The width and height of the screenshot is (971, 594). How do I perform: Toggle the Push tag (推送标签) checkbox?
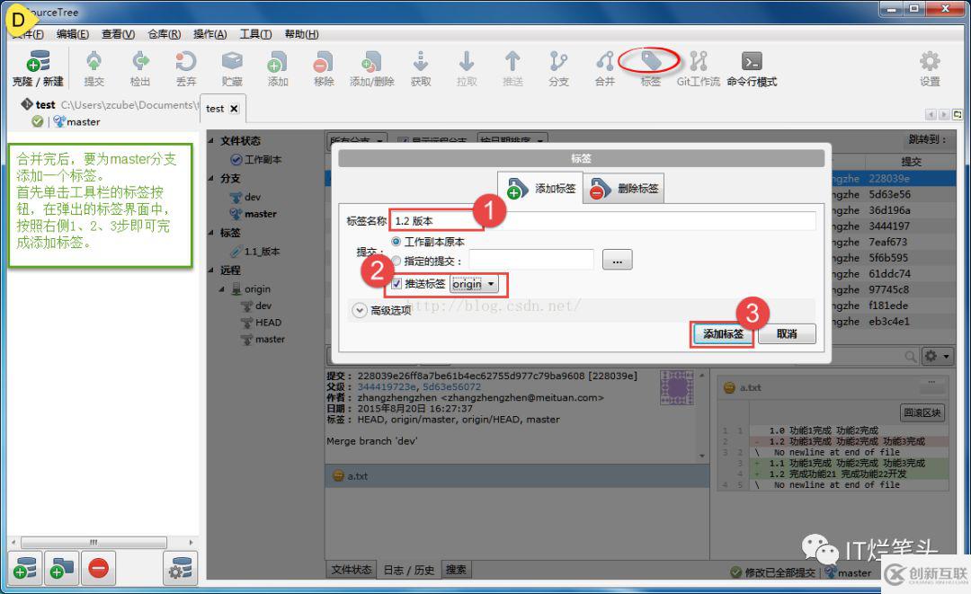pos(396,284)
